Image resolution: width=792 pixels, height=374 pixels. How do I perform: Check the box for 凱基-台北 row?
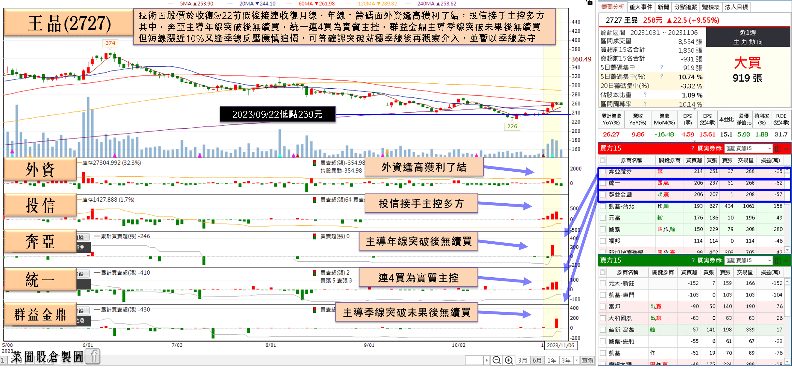coord(603,206)
